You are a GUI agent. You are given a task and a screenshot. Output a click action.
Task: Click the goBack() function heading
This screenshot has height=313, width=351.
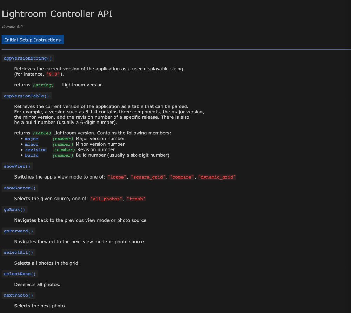14,210
